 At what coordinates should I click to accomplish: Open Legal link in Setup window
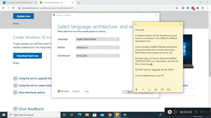(86, 91)
